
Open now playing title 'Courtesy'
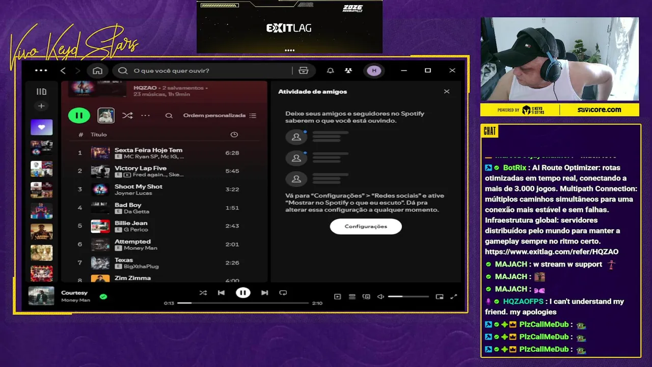74,293
